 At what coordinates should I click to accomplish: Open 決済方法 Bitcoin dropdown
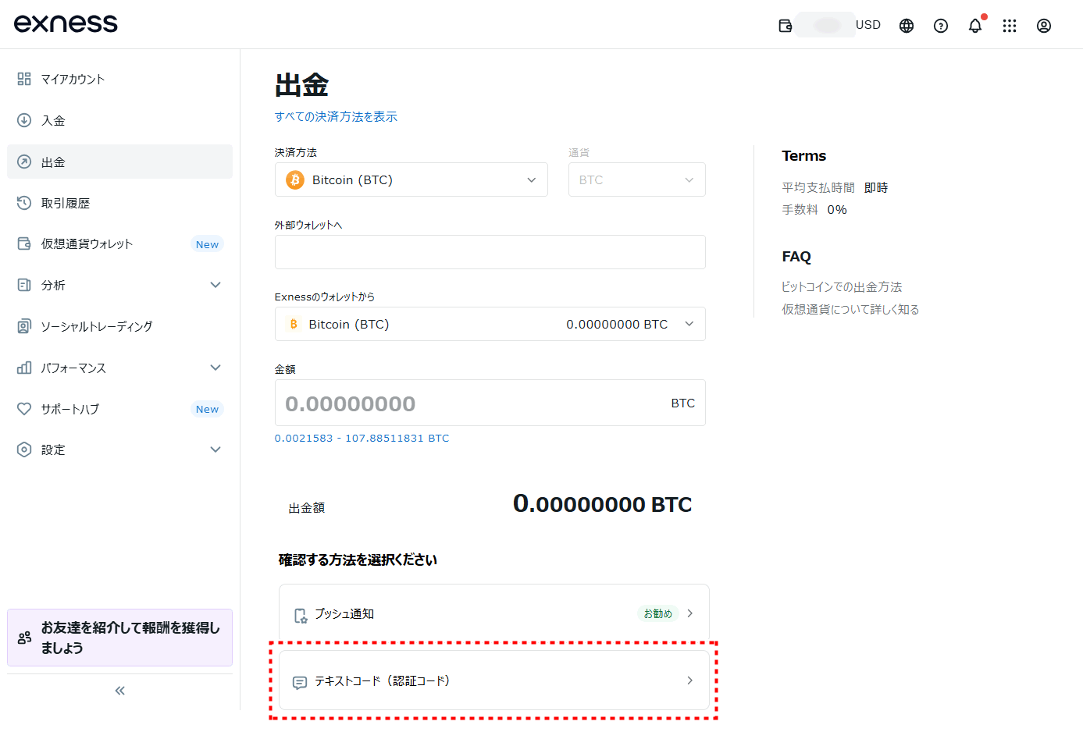pos(411,179)
